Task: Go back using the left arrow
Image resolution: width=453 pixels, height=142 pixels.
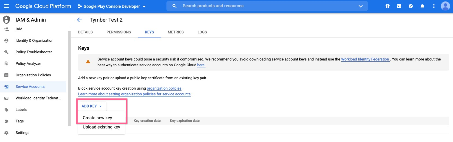Action: pos(79,20)
